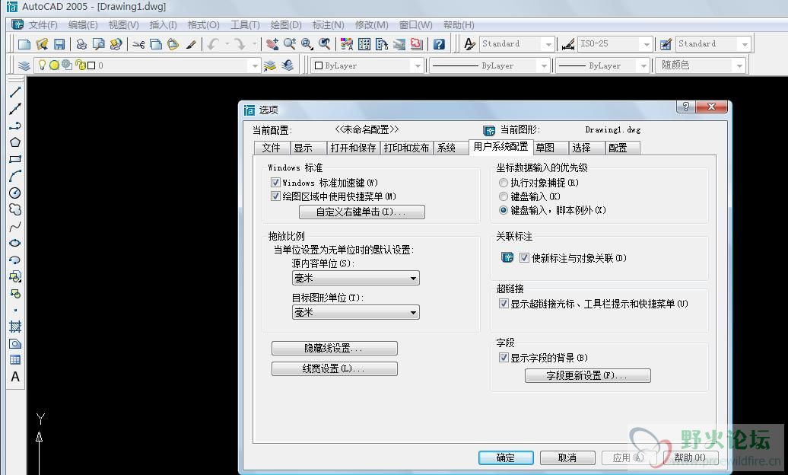Click the Undo arrow icon
The width and height of the screenshot is (788, 475).
click(213, 44)
